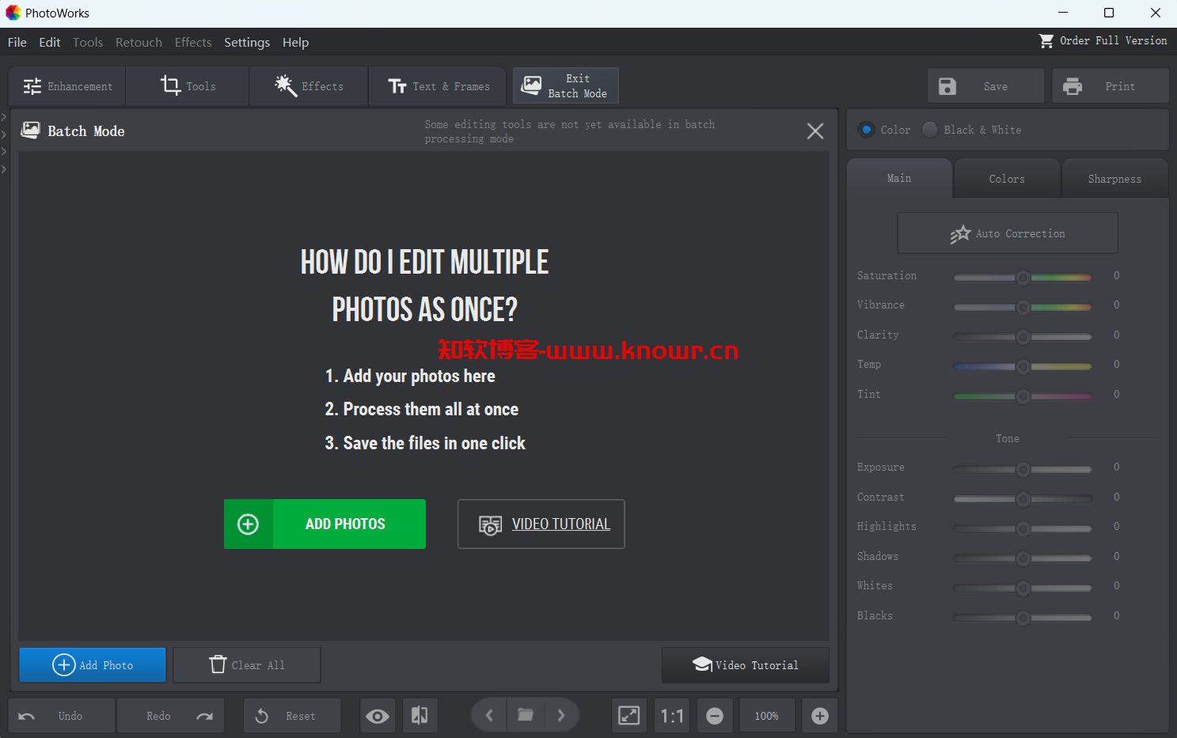1177x738 pixels.
Task: Select the Black & White radio button
Action: tap(930, 130)
